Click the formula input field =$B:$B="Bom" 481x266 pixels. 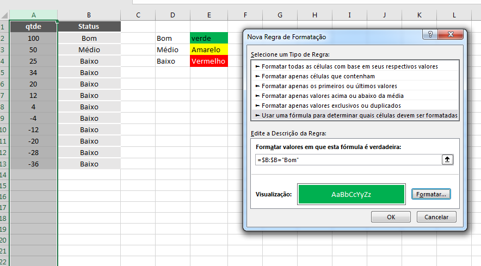tap(348, 160)
